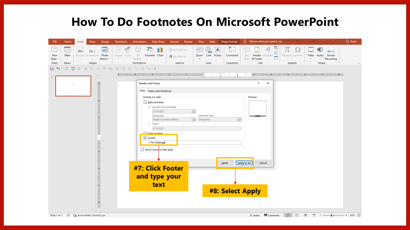The width and height of the screenshot is (410, 230).
Task: Open Photo Album tool
Action: point(105,53)
